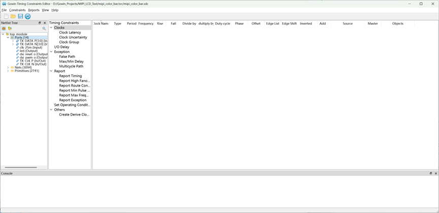439x213 pixels.
Task: Select Report High Fanout item
Action: [75, 81]
